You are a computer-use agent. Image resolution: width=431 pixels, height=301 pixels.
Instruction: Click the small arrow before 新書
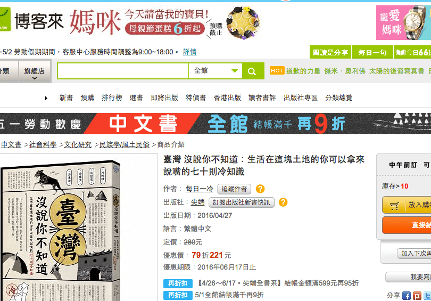point(46,98)
